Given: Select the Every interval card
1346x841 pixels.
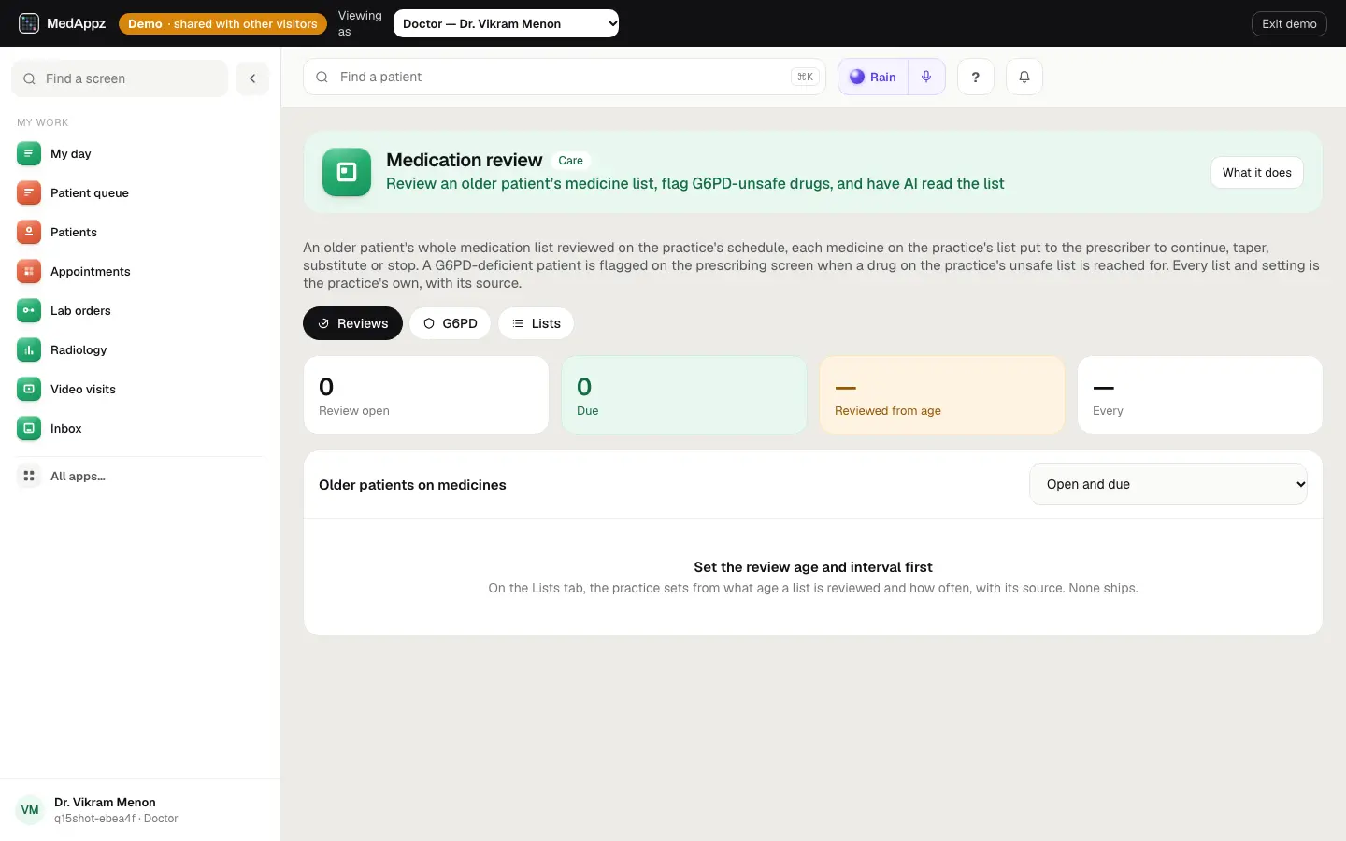Looking at the screenshot, I should tap(1200, 394).
